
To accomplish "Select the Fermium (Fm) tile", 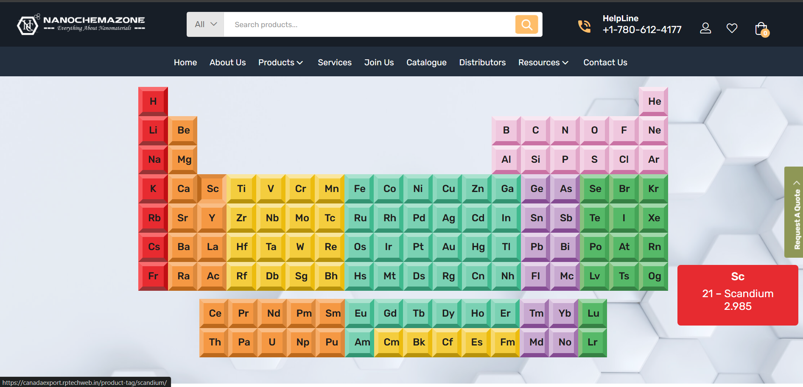I will click(x=505, y=342).
